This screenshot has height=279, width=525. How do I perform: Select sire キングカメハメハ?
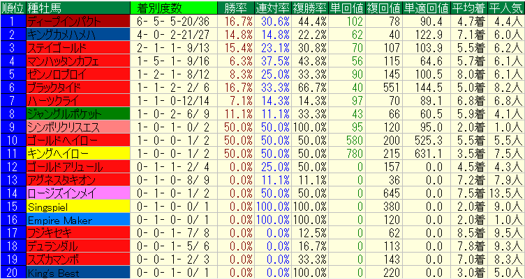(78, 35)
